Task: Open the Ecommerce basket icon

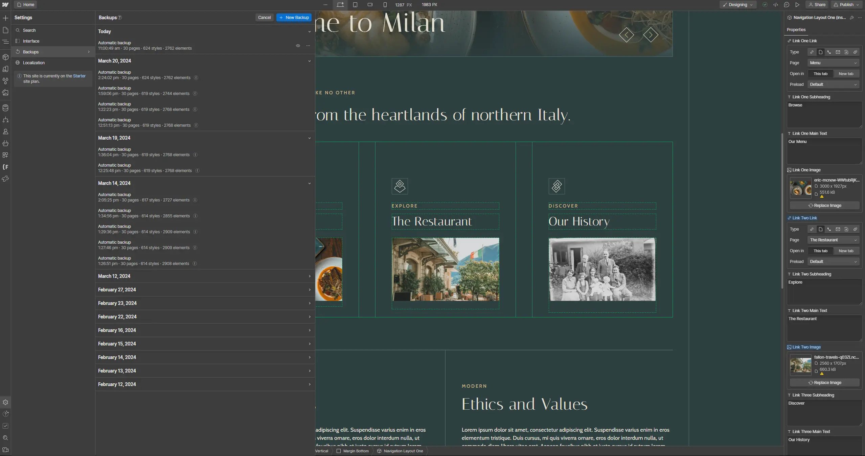Action: coord(5,143)
